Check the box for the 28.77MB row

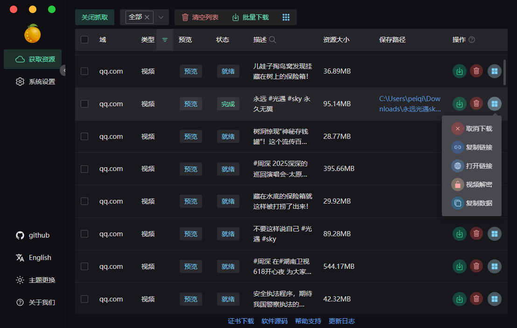tap(84, 137)
